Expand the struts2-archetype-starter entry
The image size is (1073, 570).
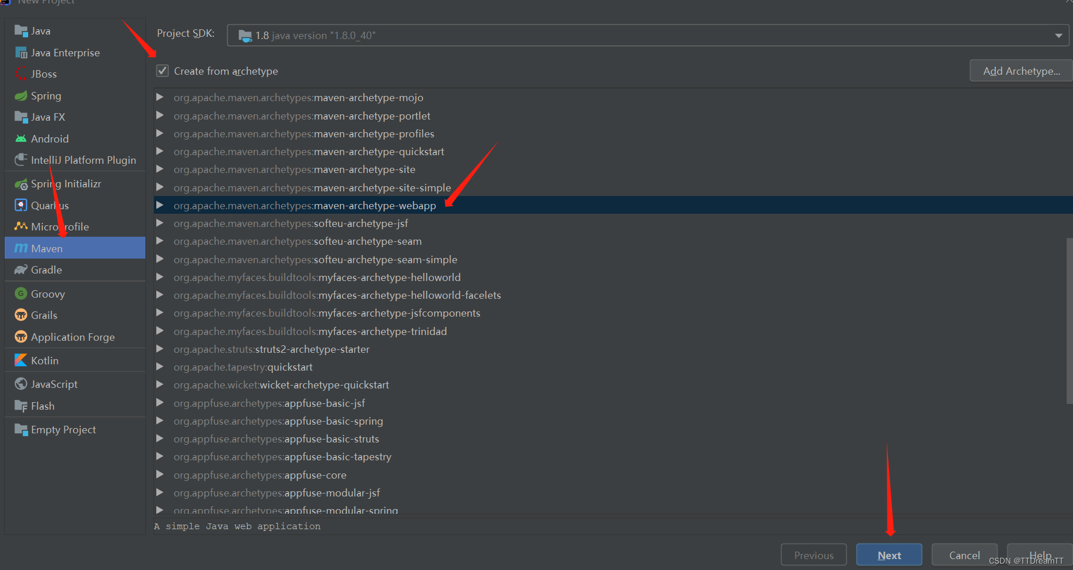(160, 349)
